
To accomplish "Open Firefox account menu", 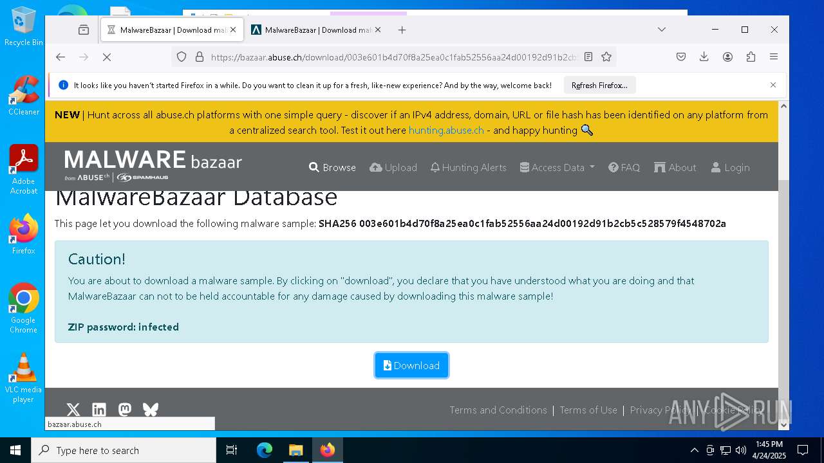I will (x=727, y=57).
